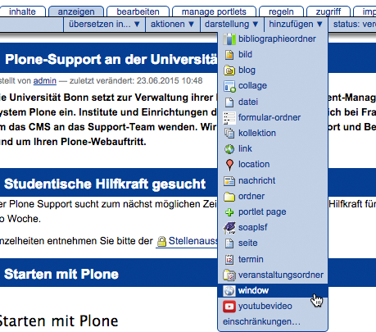Click the portlet page green plus icon
Image resolution: width=376 pixels, height=332 pixels.
click(229, 212)
